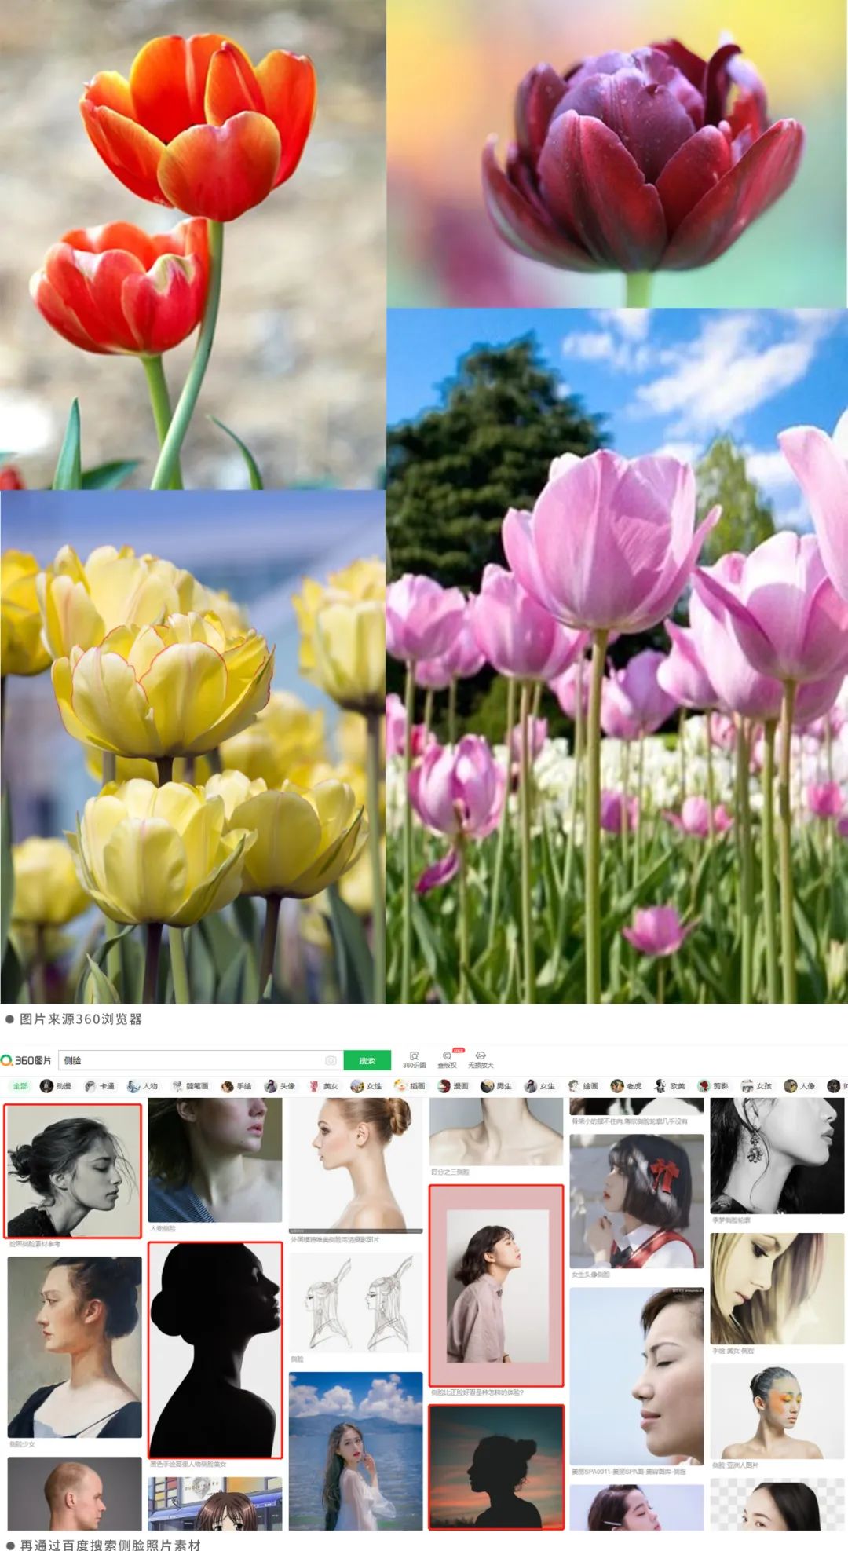Select the 全部 category filter

tap(20, 1086)
